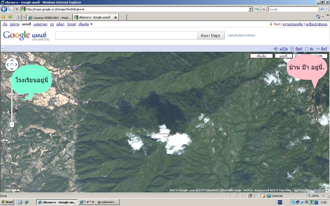This screenshot has height=206, width=330.
Task: Toggle the เพิ่มเติม map layers button
Action: [x=261, y=56]
